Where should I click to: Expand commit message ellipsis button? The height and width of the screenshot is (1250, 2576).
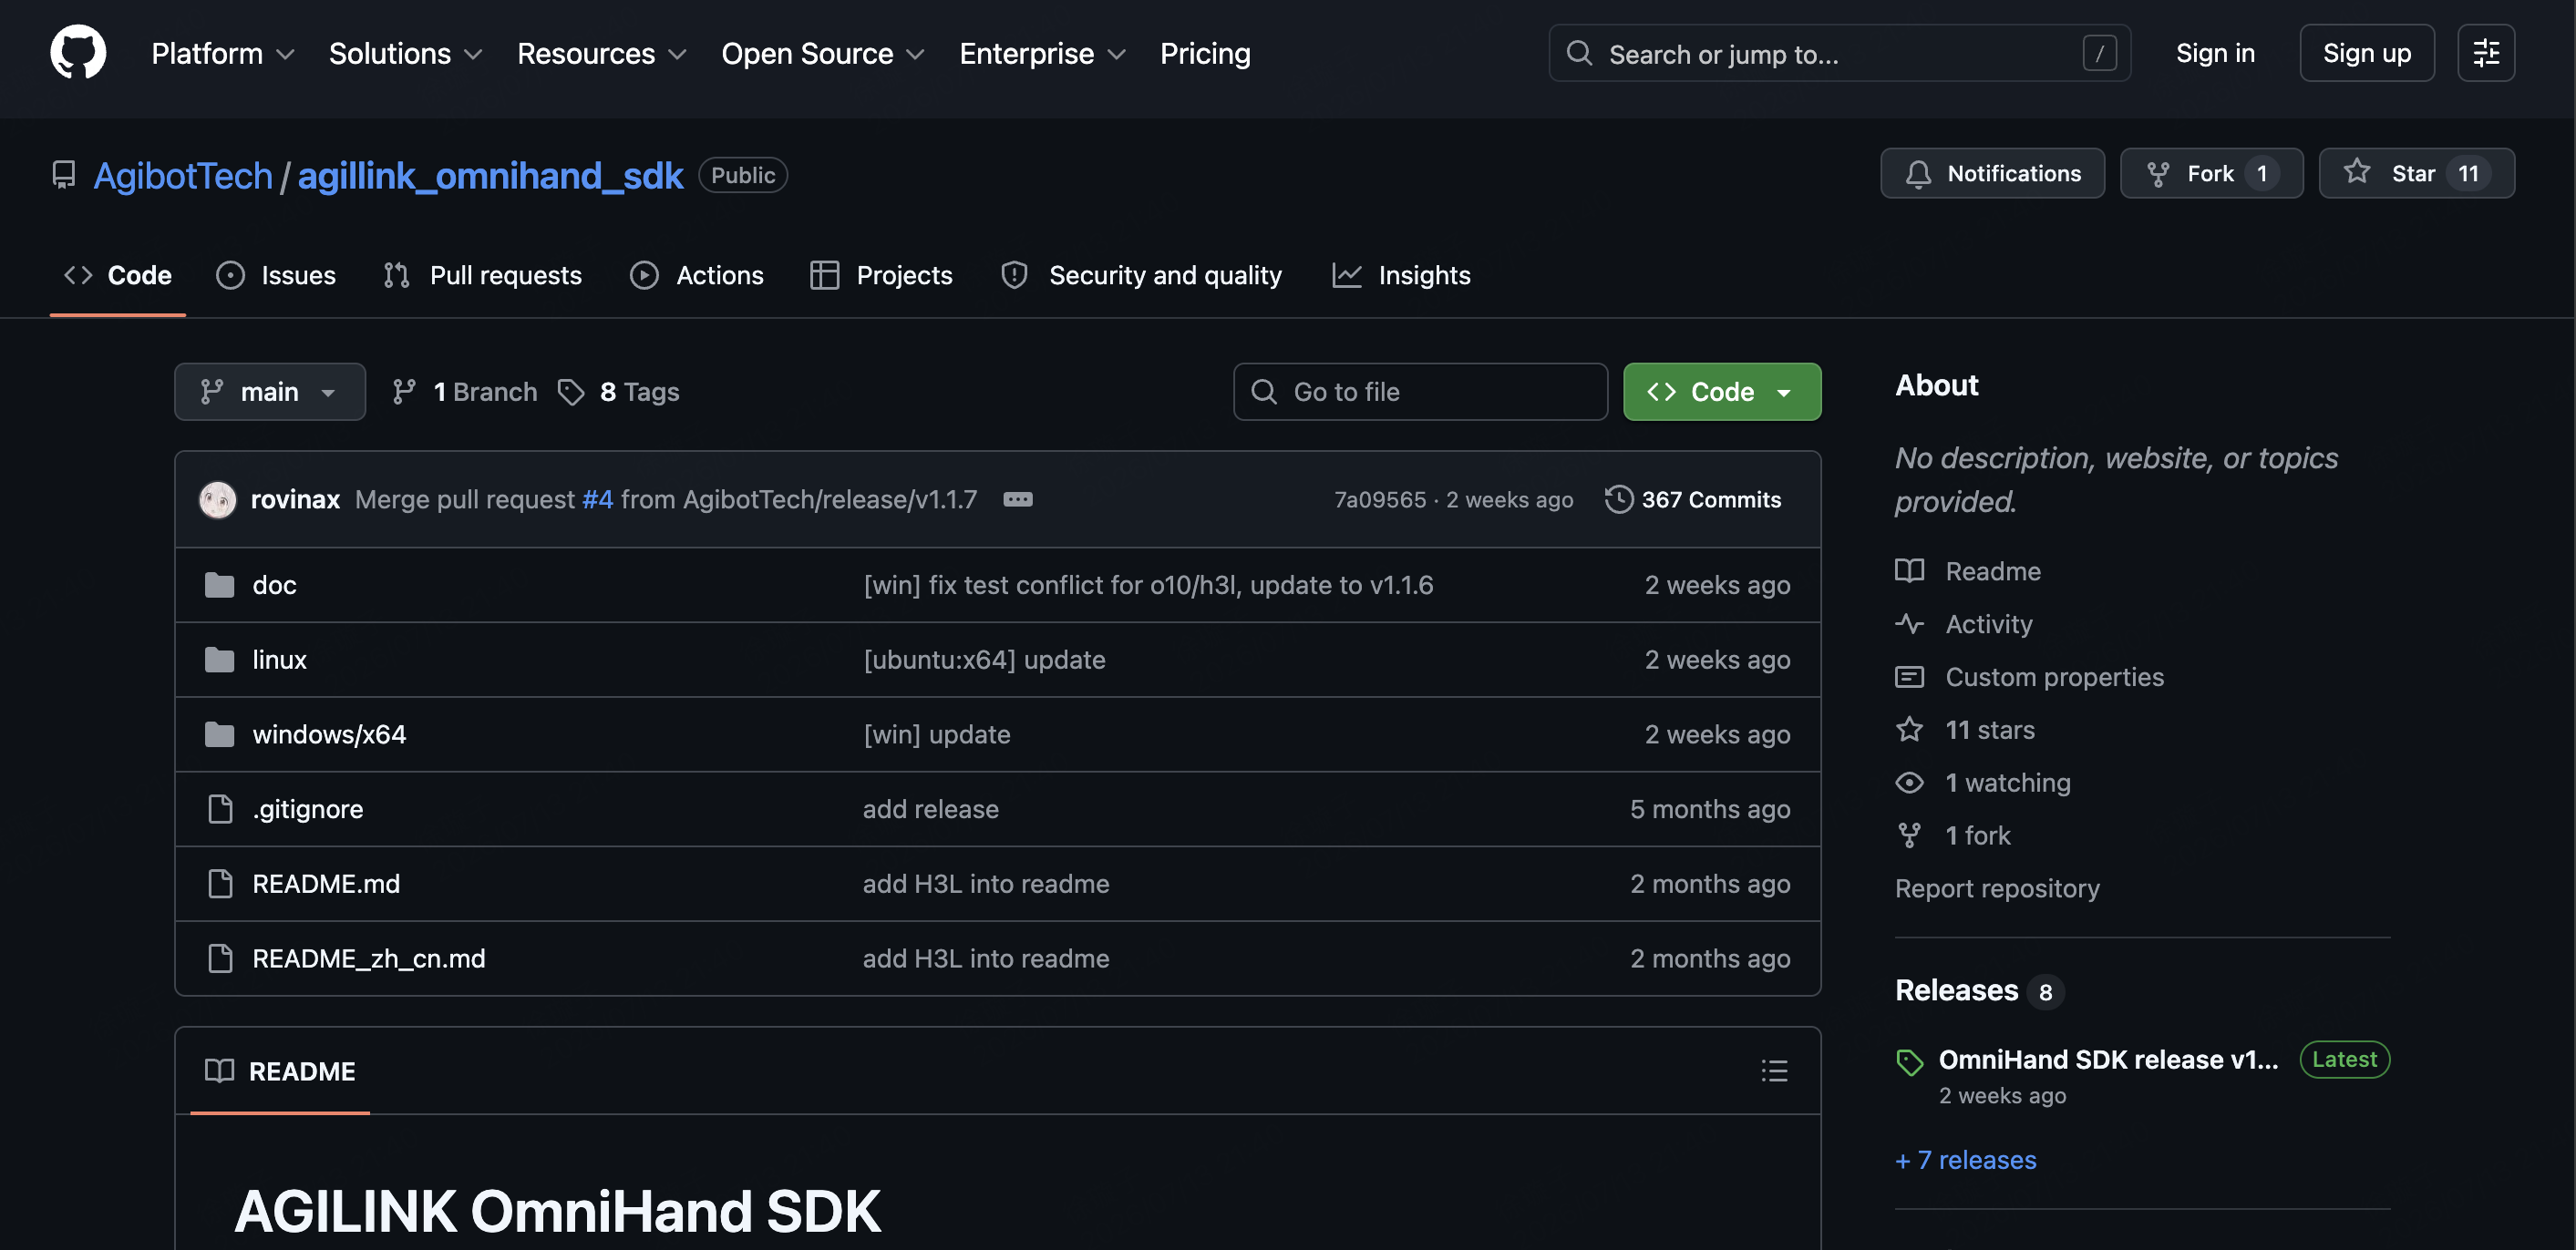(1018, 499)
